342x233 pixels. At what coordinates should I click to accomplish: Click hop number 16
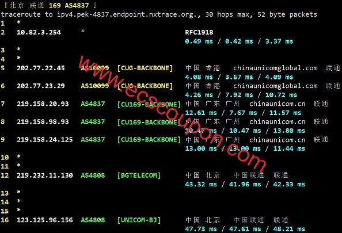tap(5, 220)
